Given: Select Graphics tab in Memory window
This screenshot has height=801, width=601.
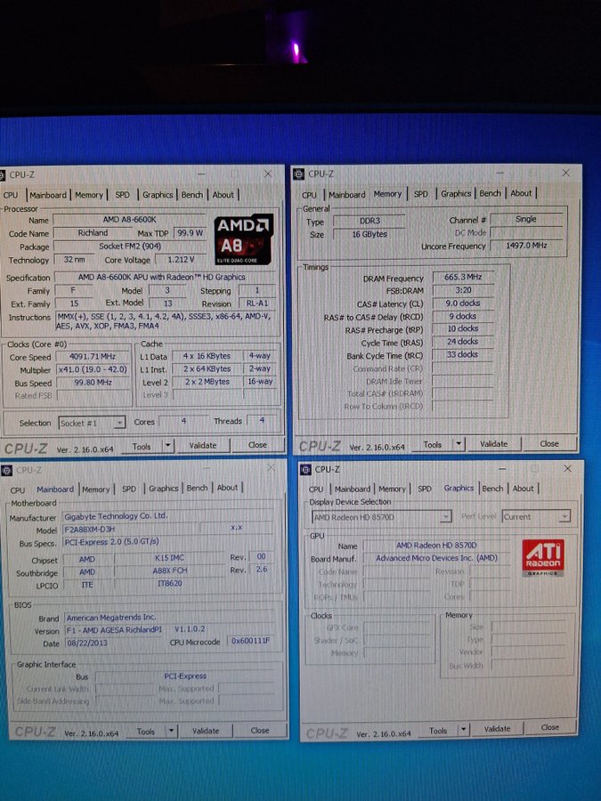Looking at the screenshot, I should coord(456,194).
